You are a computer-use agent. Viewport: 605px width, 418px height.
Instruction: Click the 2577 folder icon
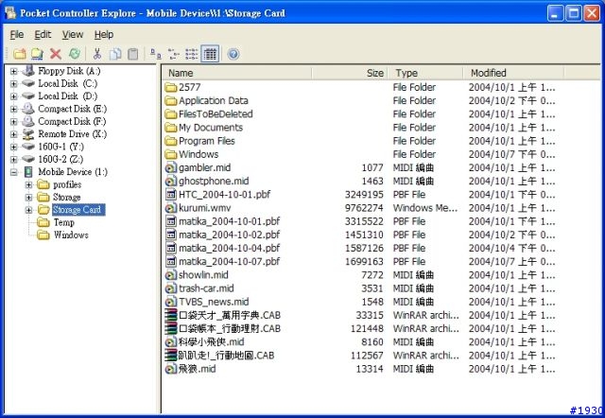tap(170, 87)
